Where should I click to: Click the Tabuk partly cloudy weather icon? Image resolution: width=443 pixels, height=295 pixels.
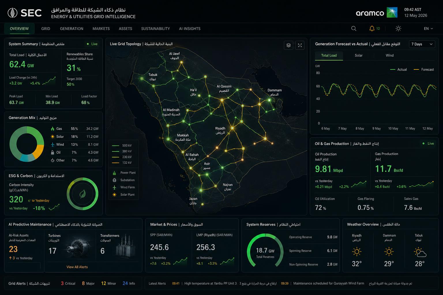tap(420, 252)
